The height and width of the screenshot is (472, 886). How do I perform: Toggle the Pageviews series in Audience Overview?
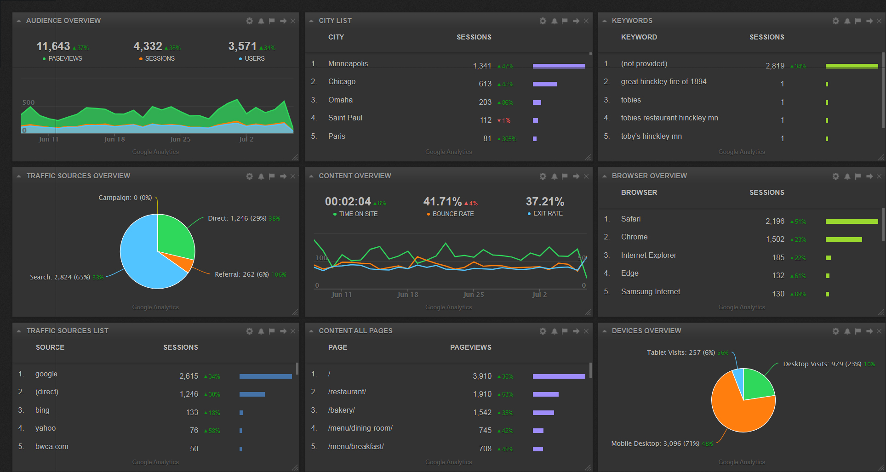coord(65,59)
